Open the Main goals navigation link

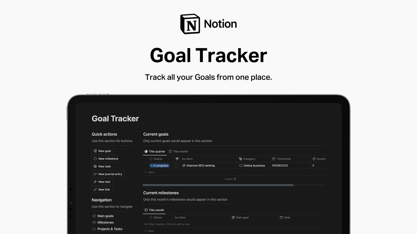click(105, 216)
